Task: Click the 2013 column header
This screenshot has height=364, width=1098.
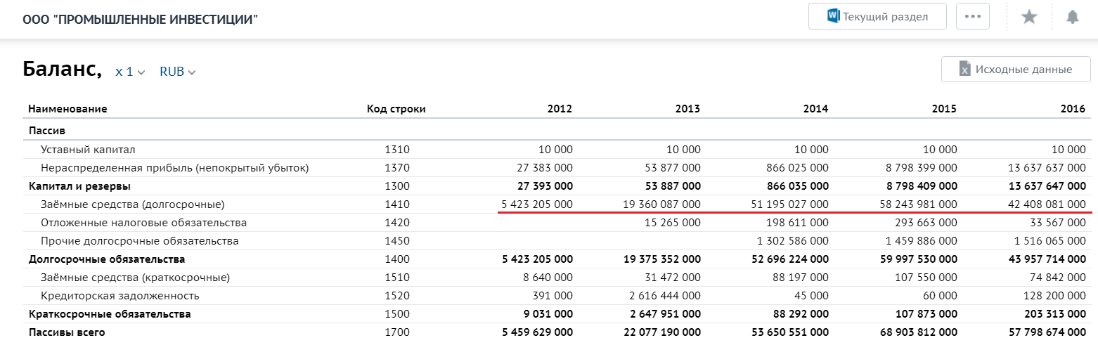Action: 687,109
